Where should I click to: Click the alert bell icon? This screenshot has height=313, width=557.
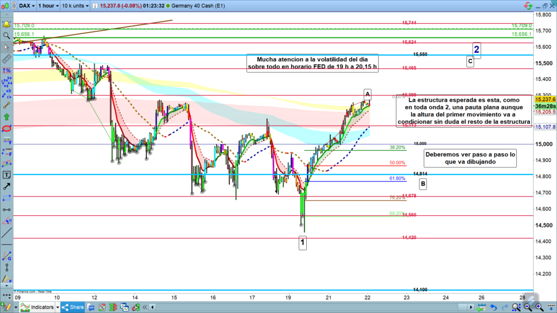7,24
